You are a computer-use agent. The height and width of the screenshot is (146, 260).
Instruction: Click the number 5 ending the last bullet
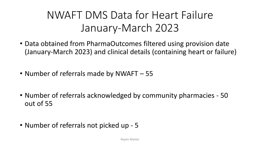(x=137, y=125)
